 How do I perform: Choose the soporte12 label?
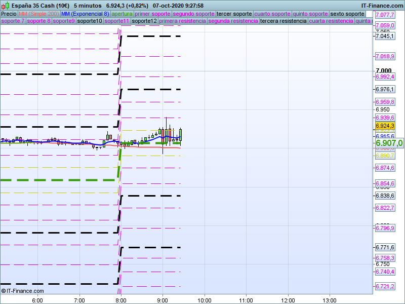(144, 21)
